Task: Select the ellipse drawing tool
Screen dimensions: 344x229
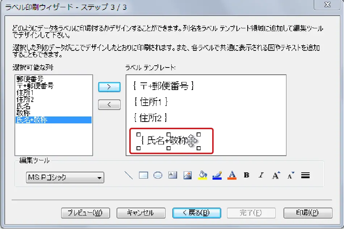Action: coord(158,175)
